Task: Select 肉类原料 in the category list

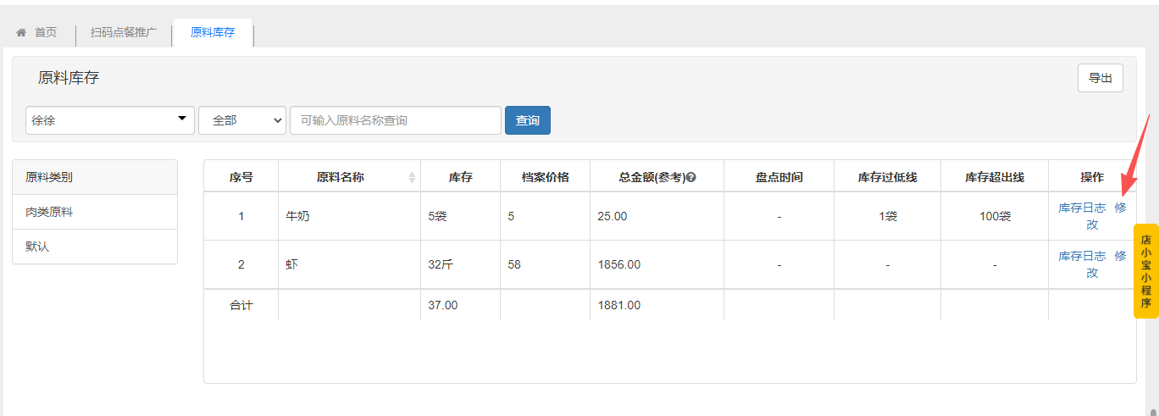Action: (x=49, y=212)
